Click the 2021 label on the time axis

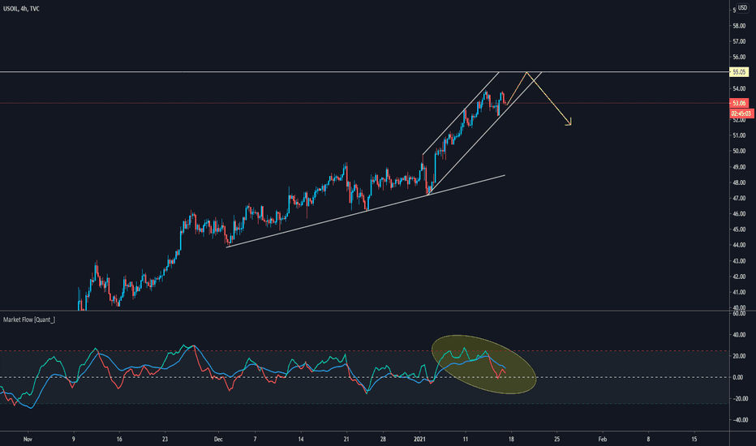(420, 440)
